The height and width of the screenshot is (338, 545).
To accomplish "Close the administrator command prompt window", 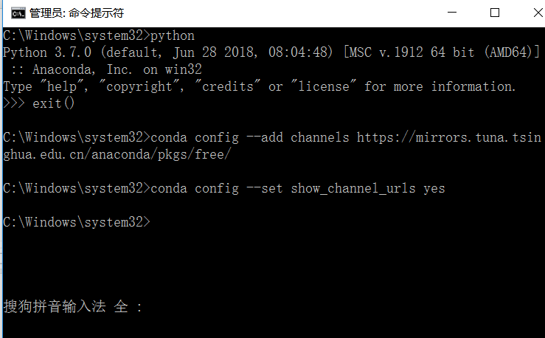I will [538, 13].
